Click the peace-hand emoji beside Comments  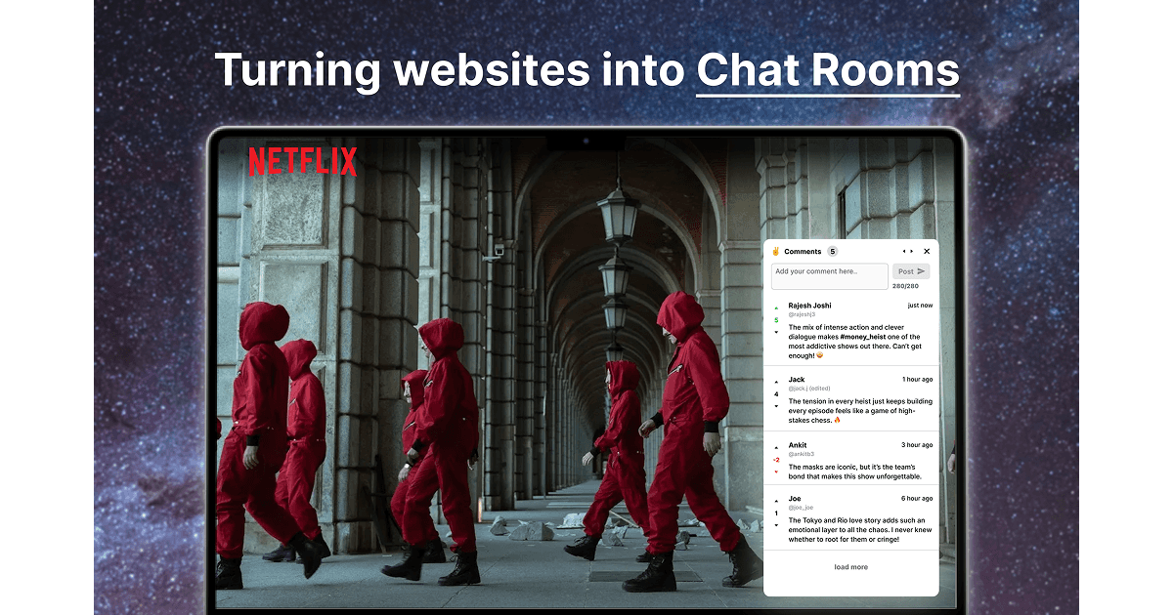click(775, 251)
